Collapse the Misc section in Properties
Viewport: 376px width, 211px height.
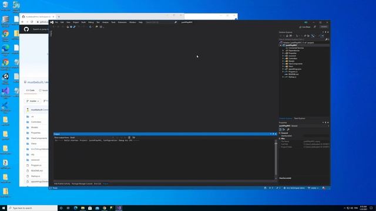coord(280,138)
